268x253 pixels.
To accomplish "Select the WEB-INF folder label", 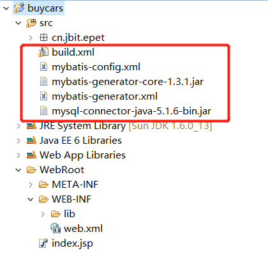I will (71, 199).
